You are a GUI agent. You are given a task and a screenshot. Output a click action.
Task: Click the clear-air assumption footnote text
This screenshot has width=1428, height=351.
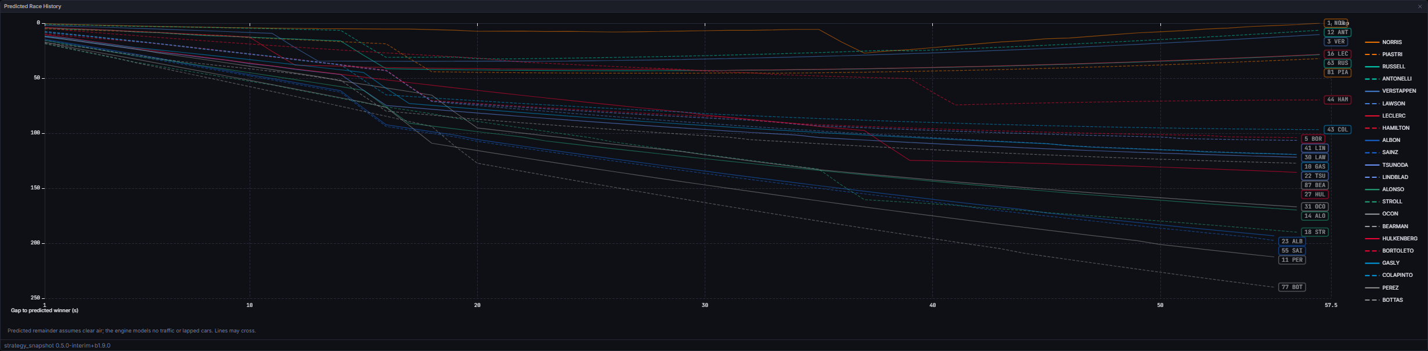tap(132, 331)
